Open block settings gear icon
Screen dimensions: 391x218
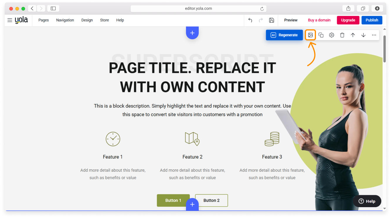331,35
